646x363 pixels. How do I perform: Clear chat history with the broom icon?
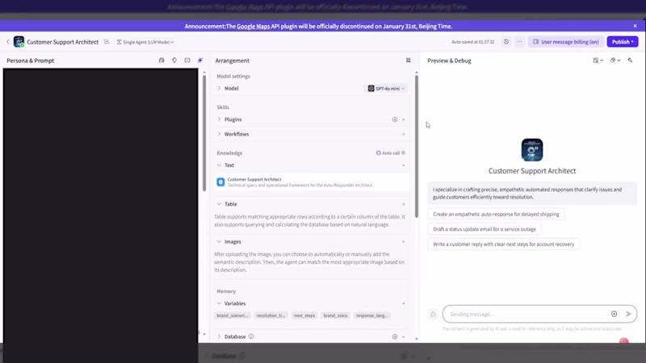433,315
